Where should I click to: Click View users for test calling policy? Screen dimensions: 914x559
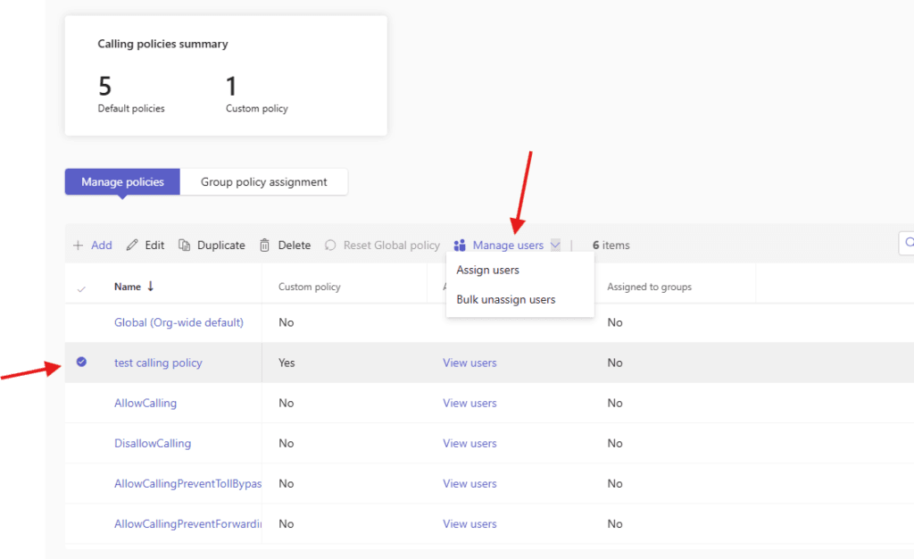click(469, 363)
